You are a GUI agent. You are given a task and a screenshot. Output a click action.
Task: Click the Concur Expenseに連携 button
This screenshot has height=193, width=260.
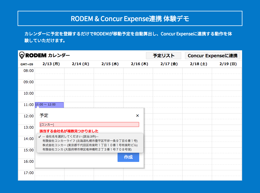point(213,56)
